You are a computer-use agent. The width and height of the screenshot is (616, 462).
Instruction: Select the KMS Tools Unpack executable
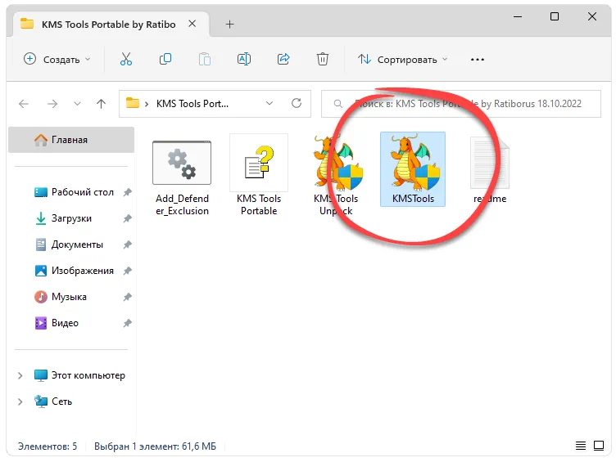[x=337, y=176]
